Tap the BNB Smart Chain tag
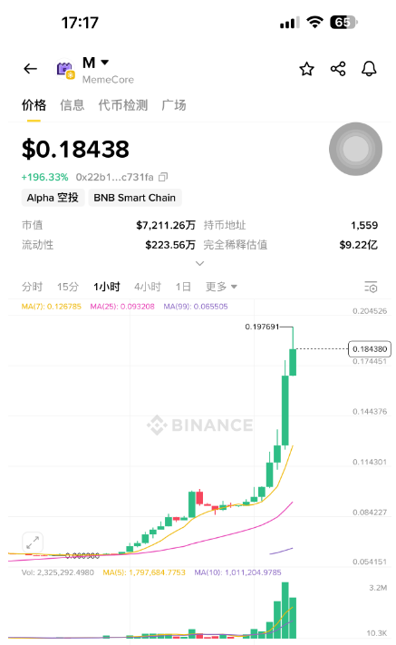 135,198
